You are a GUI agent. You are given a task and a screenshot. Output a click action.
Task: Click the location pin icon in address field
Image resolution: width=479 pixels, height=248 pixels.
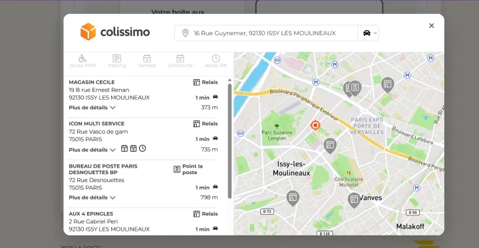click(185, 33)
